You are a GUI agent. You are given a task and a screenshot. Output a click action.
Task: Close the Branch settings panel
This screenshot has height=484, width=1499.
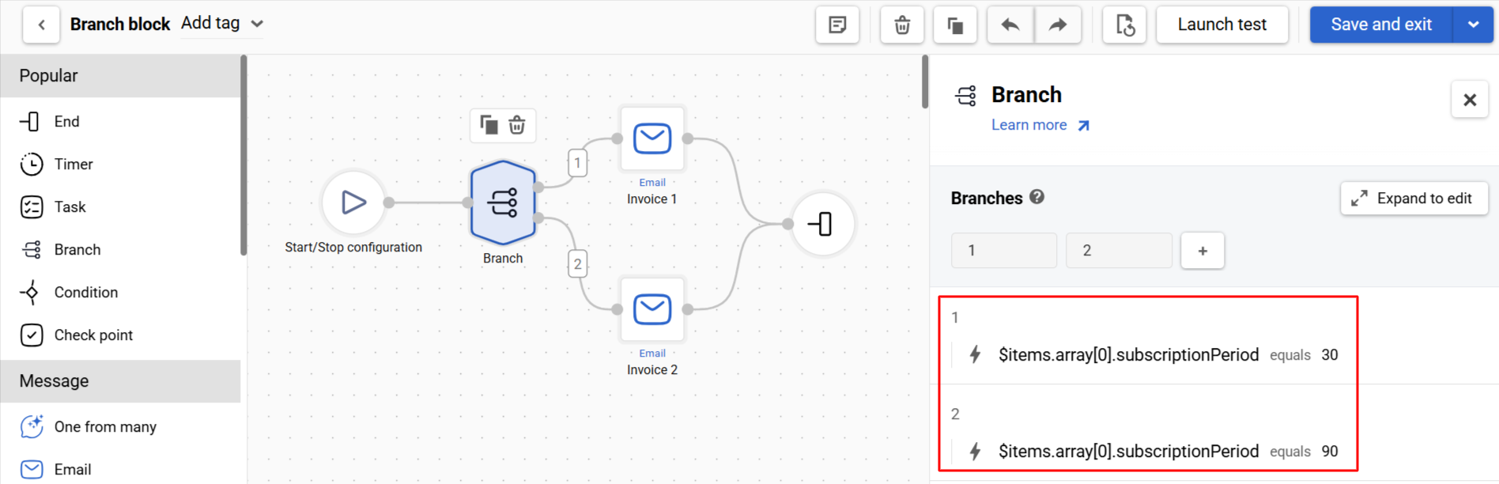(x=1470, y=100)
